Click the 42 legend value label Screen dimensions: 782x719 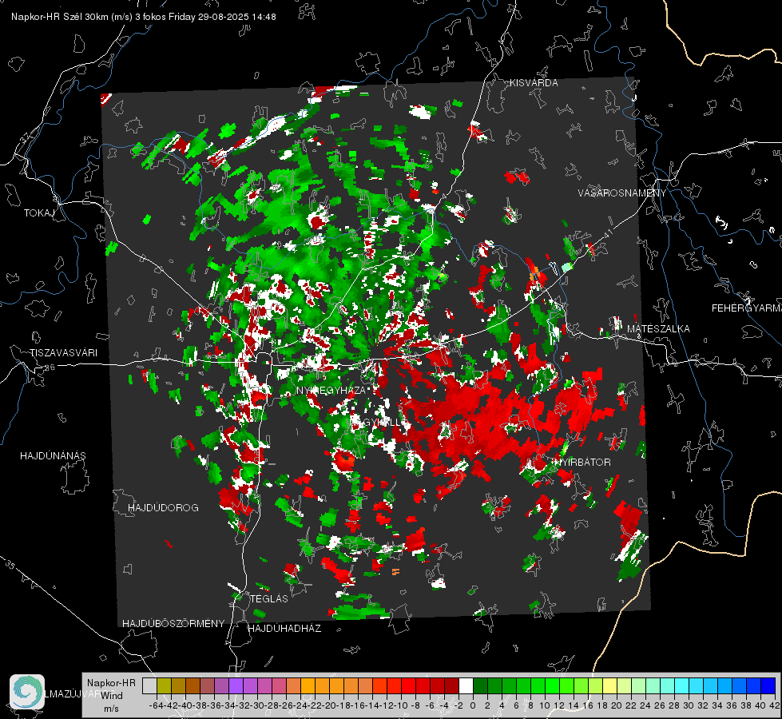click(775, 705)
